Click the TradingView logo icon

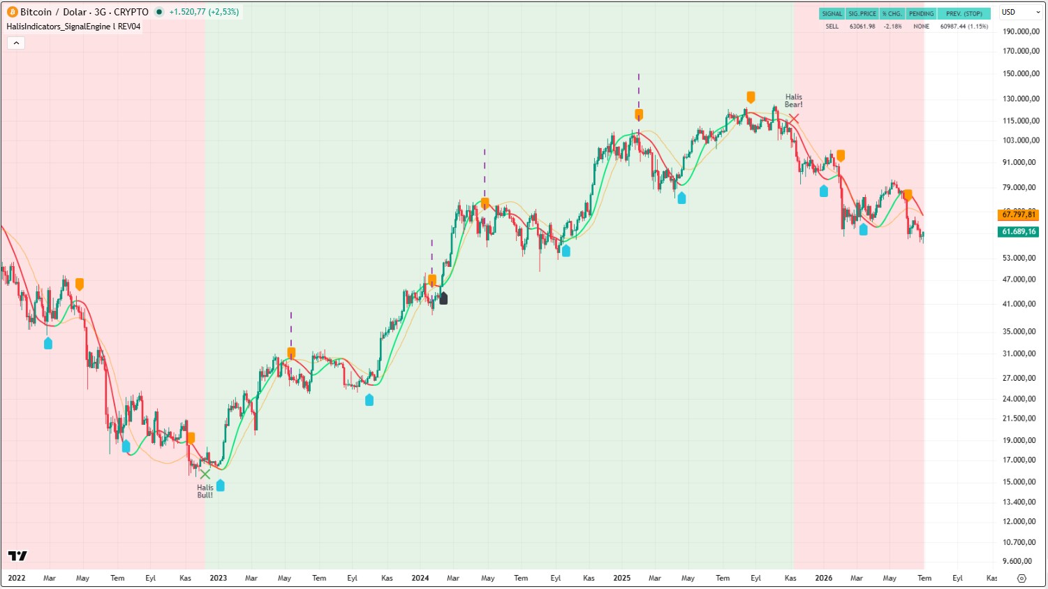pyautogui.click(x=17, y=556)
